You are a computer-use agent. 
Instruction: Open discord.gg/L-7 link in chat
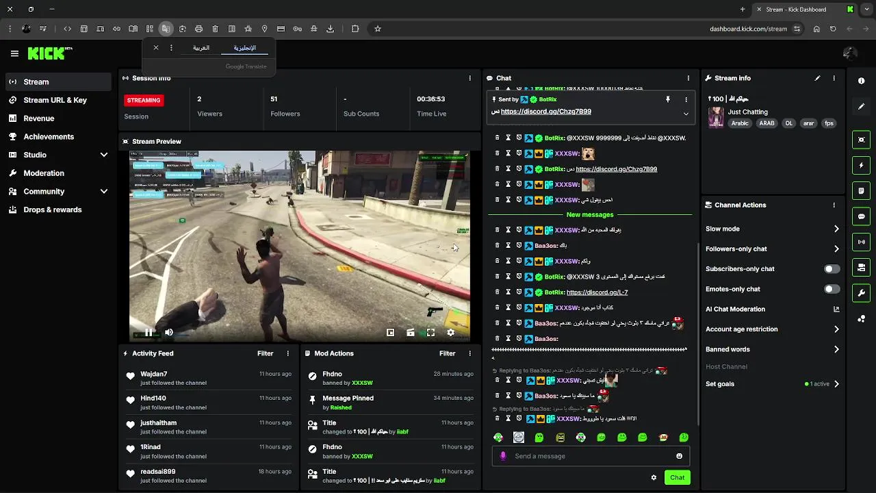pos(597,292)
